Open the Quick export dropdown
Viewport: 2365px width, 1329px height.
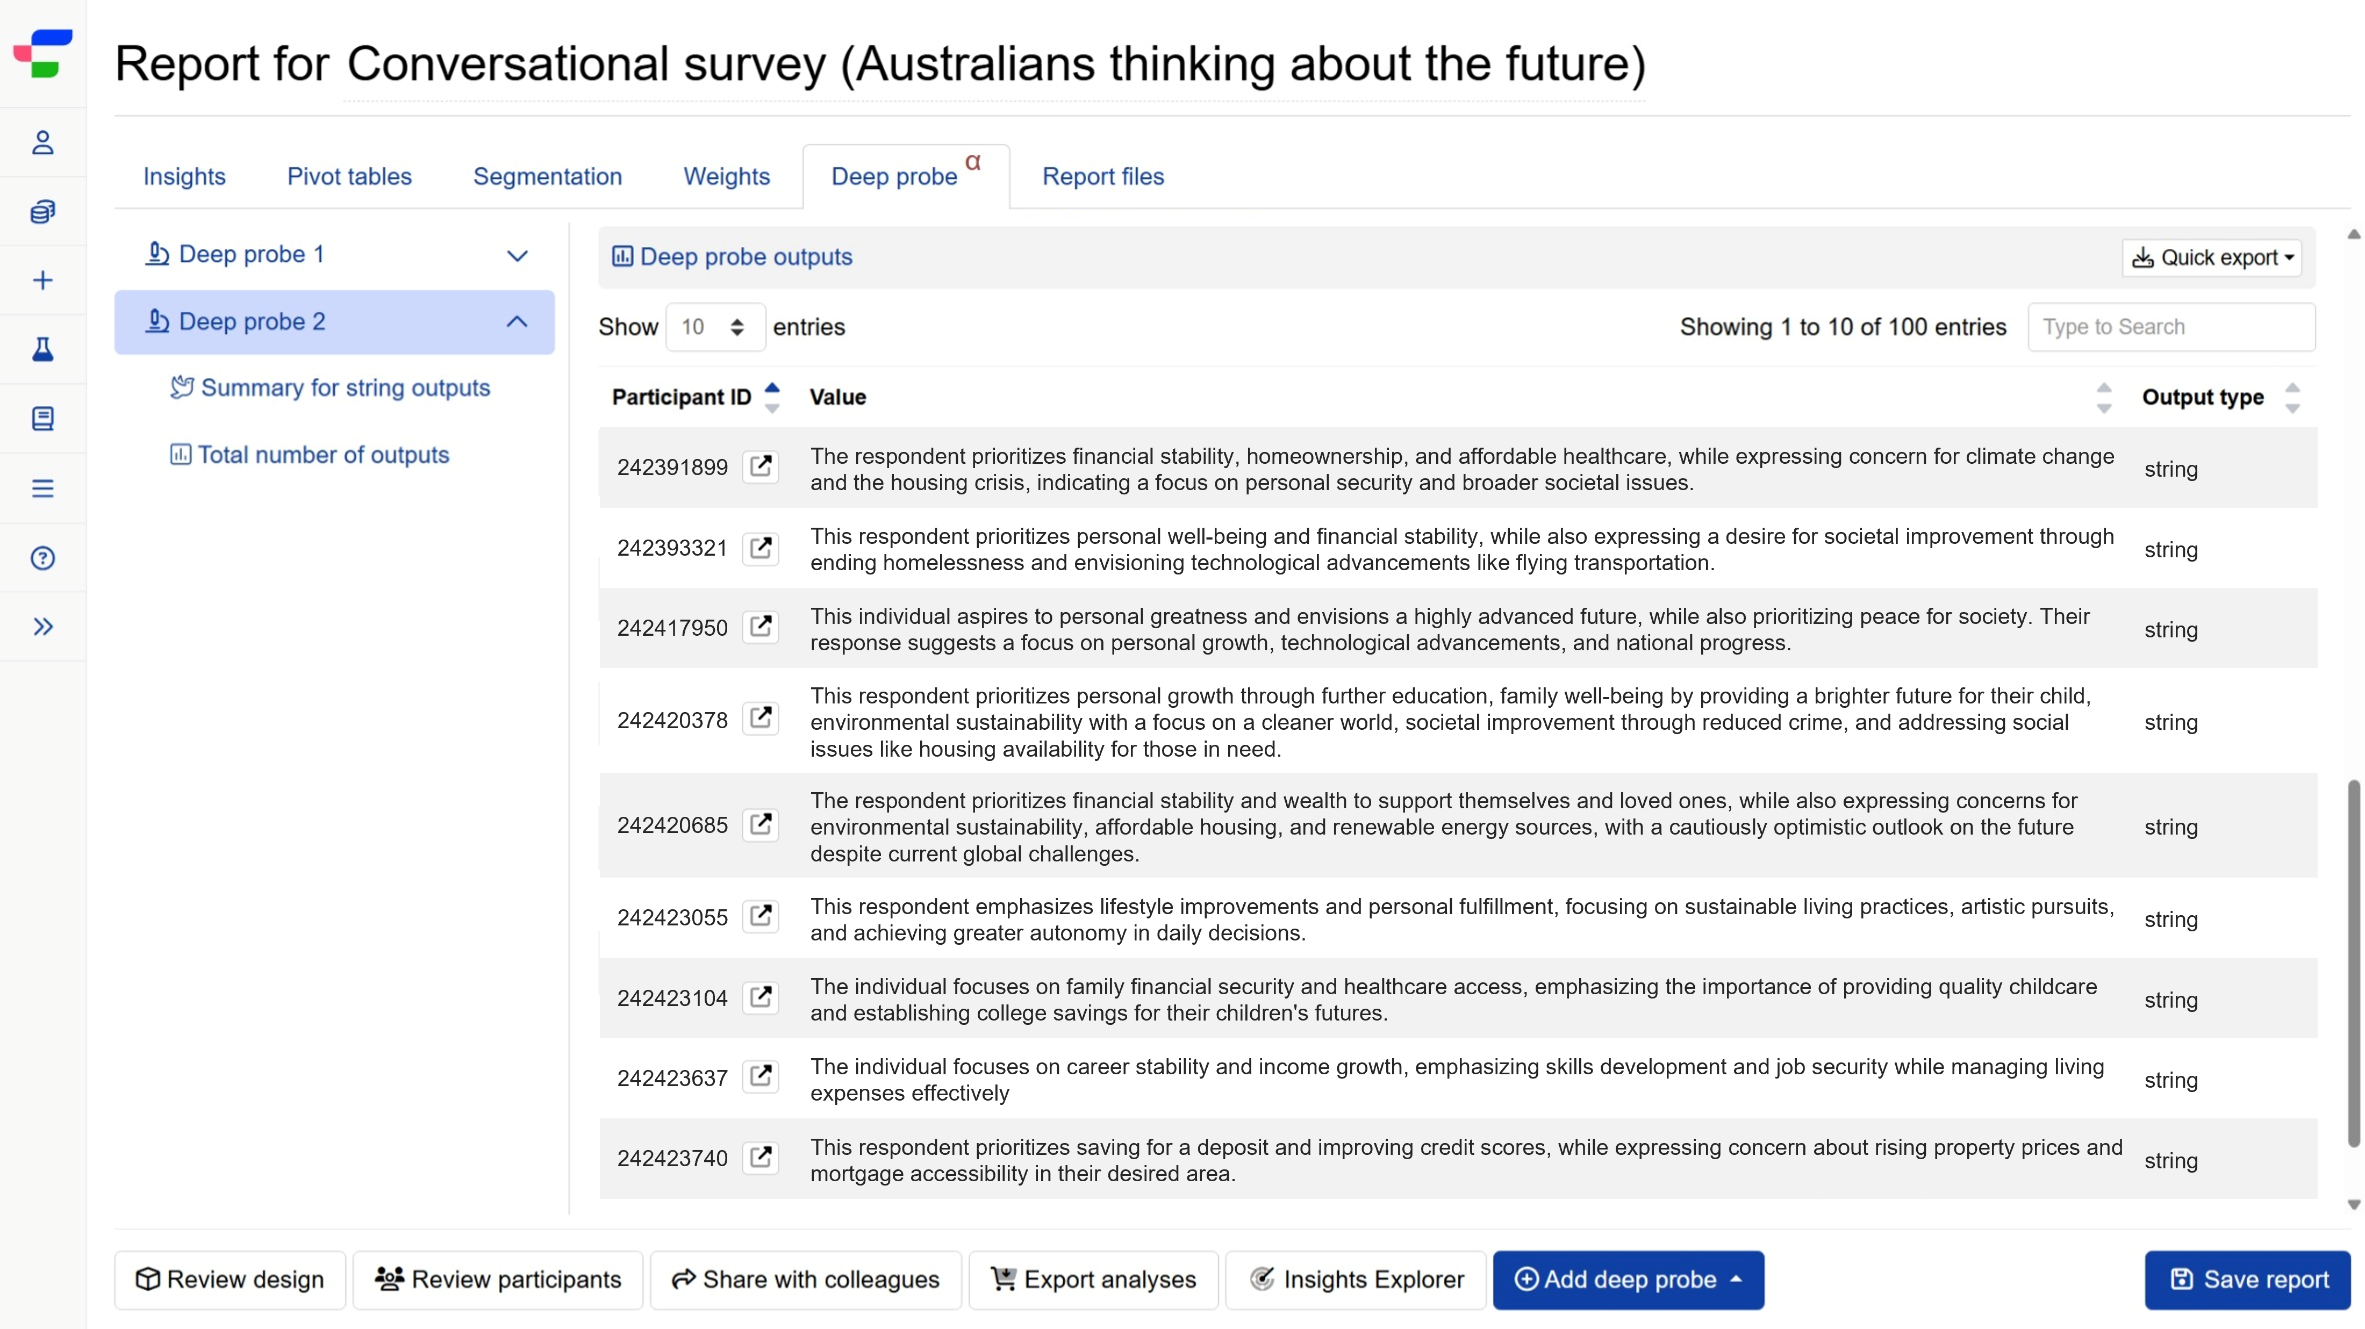click(2212, 257)
